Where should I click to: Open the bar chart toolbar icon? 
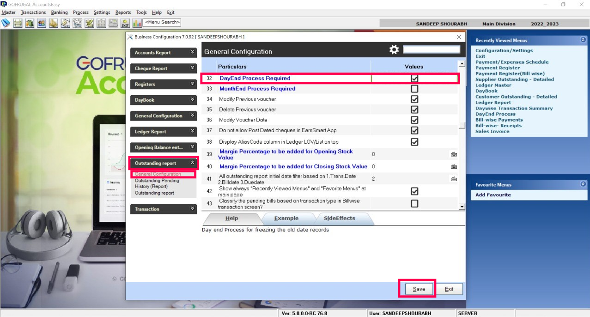(x=137, y=23)
